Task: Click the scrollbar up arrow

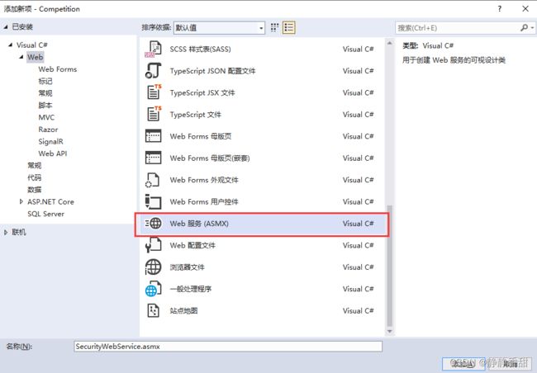Action: click(389, 43)
